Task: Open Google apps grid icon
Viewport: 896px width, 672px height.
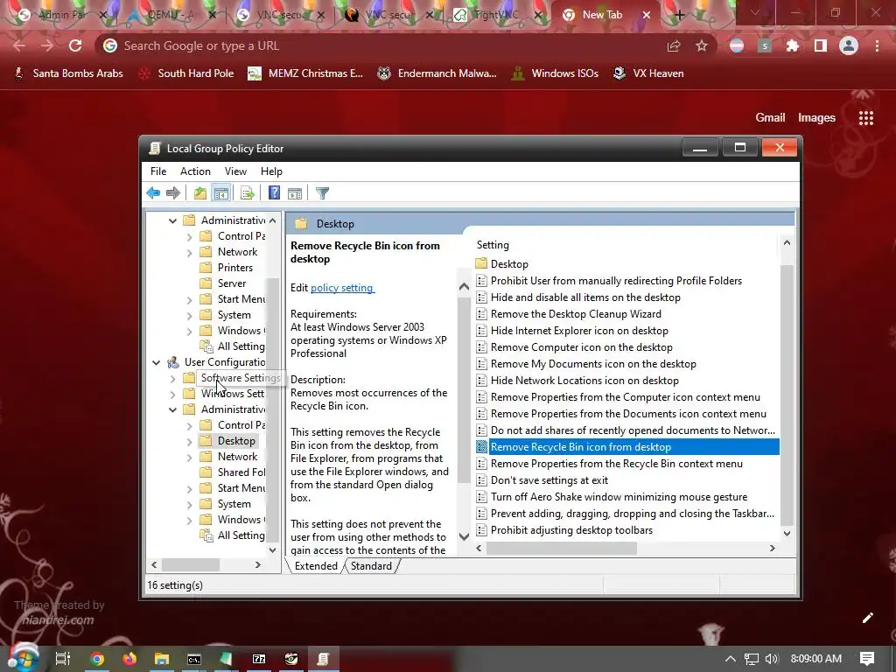Action: [866, 118]
